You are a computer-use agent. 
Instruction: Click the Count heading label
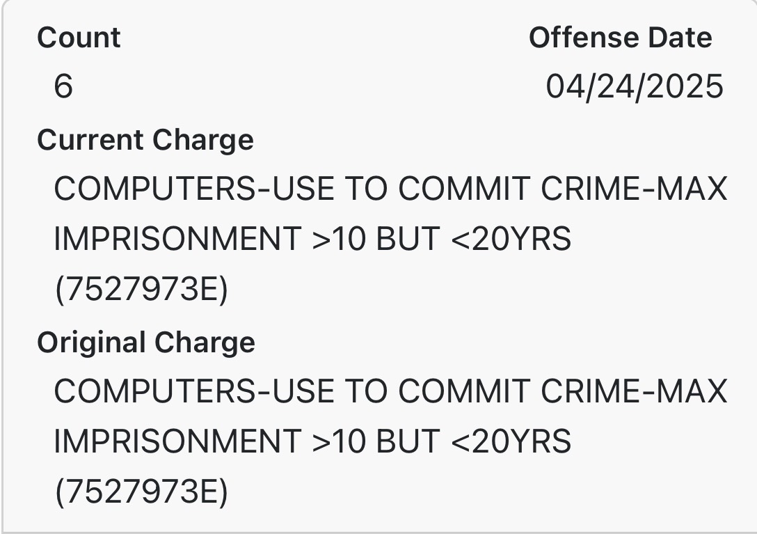point(79,38)
